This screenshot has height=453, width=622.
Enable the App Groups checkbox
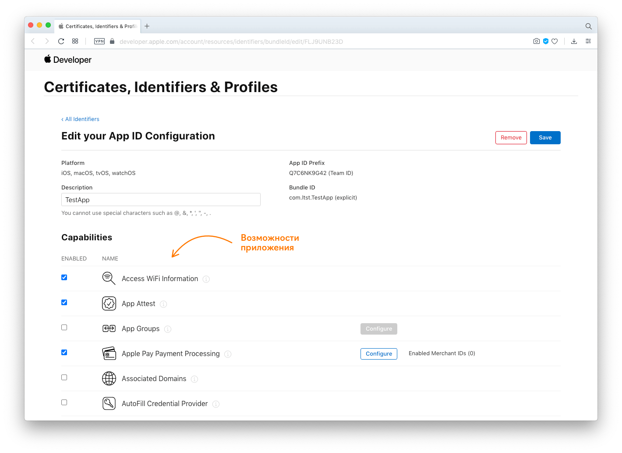pos(64,327)
